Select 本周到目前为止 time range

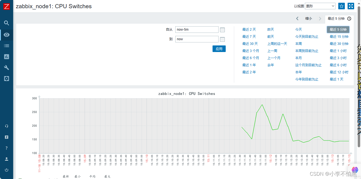click(307, 51)
